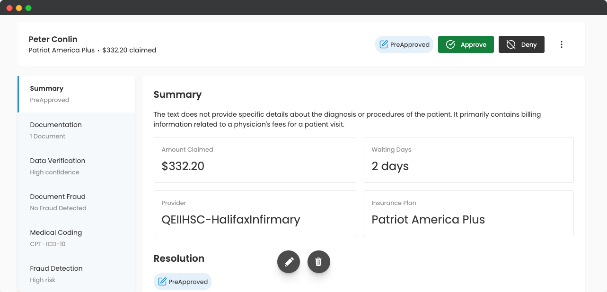
Task: Open the Documentation sidebar tab
Action: pos(76,130)
